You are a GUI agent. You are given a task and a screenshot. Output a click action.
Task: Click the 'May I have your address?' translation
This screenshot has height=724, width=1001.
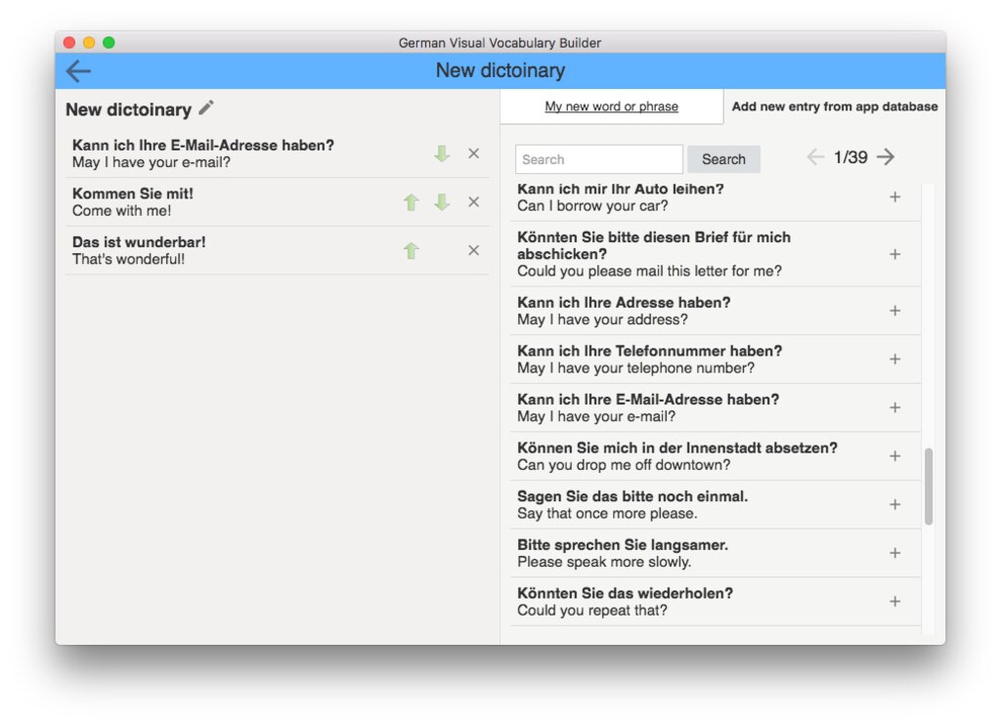pyautogui.click(x=602, y=319)
